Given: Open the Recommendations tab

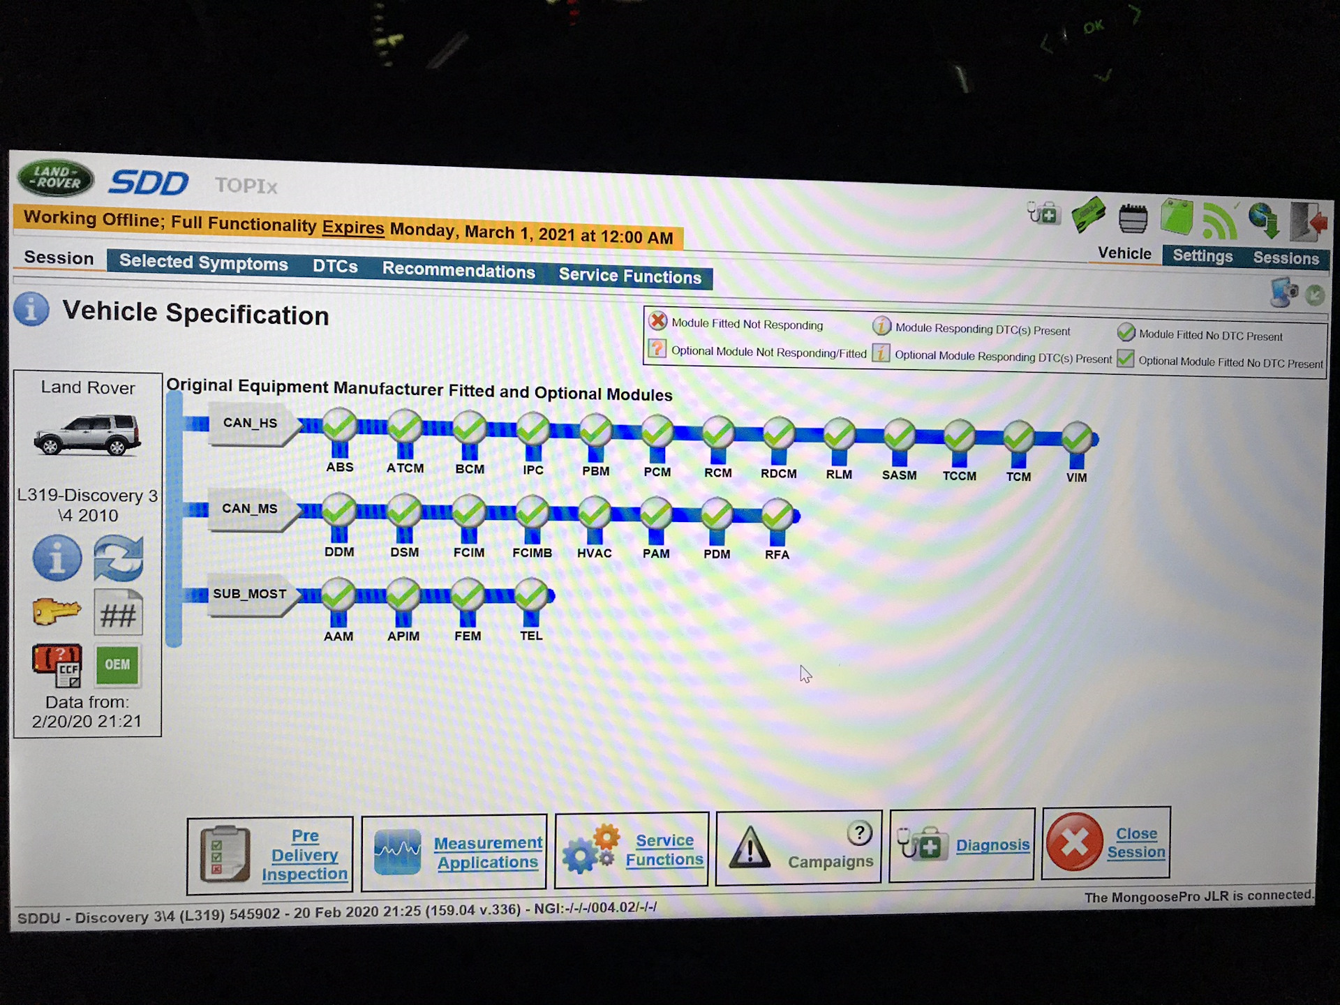Looking at the screenshot, I should coord(458,271).
